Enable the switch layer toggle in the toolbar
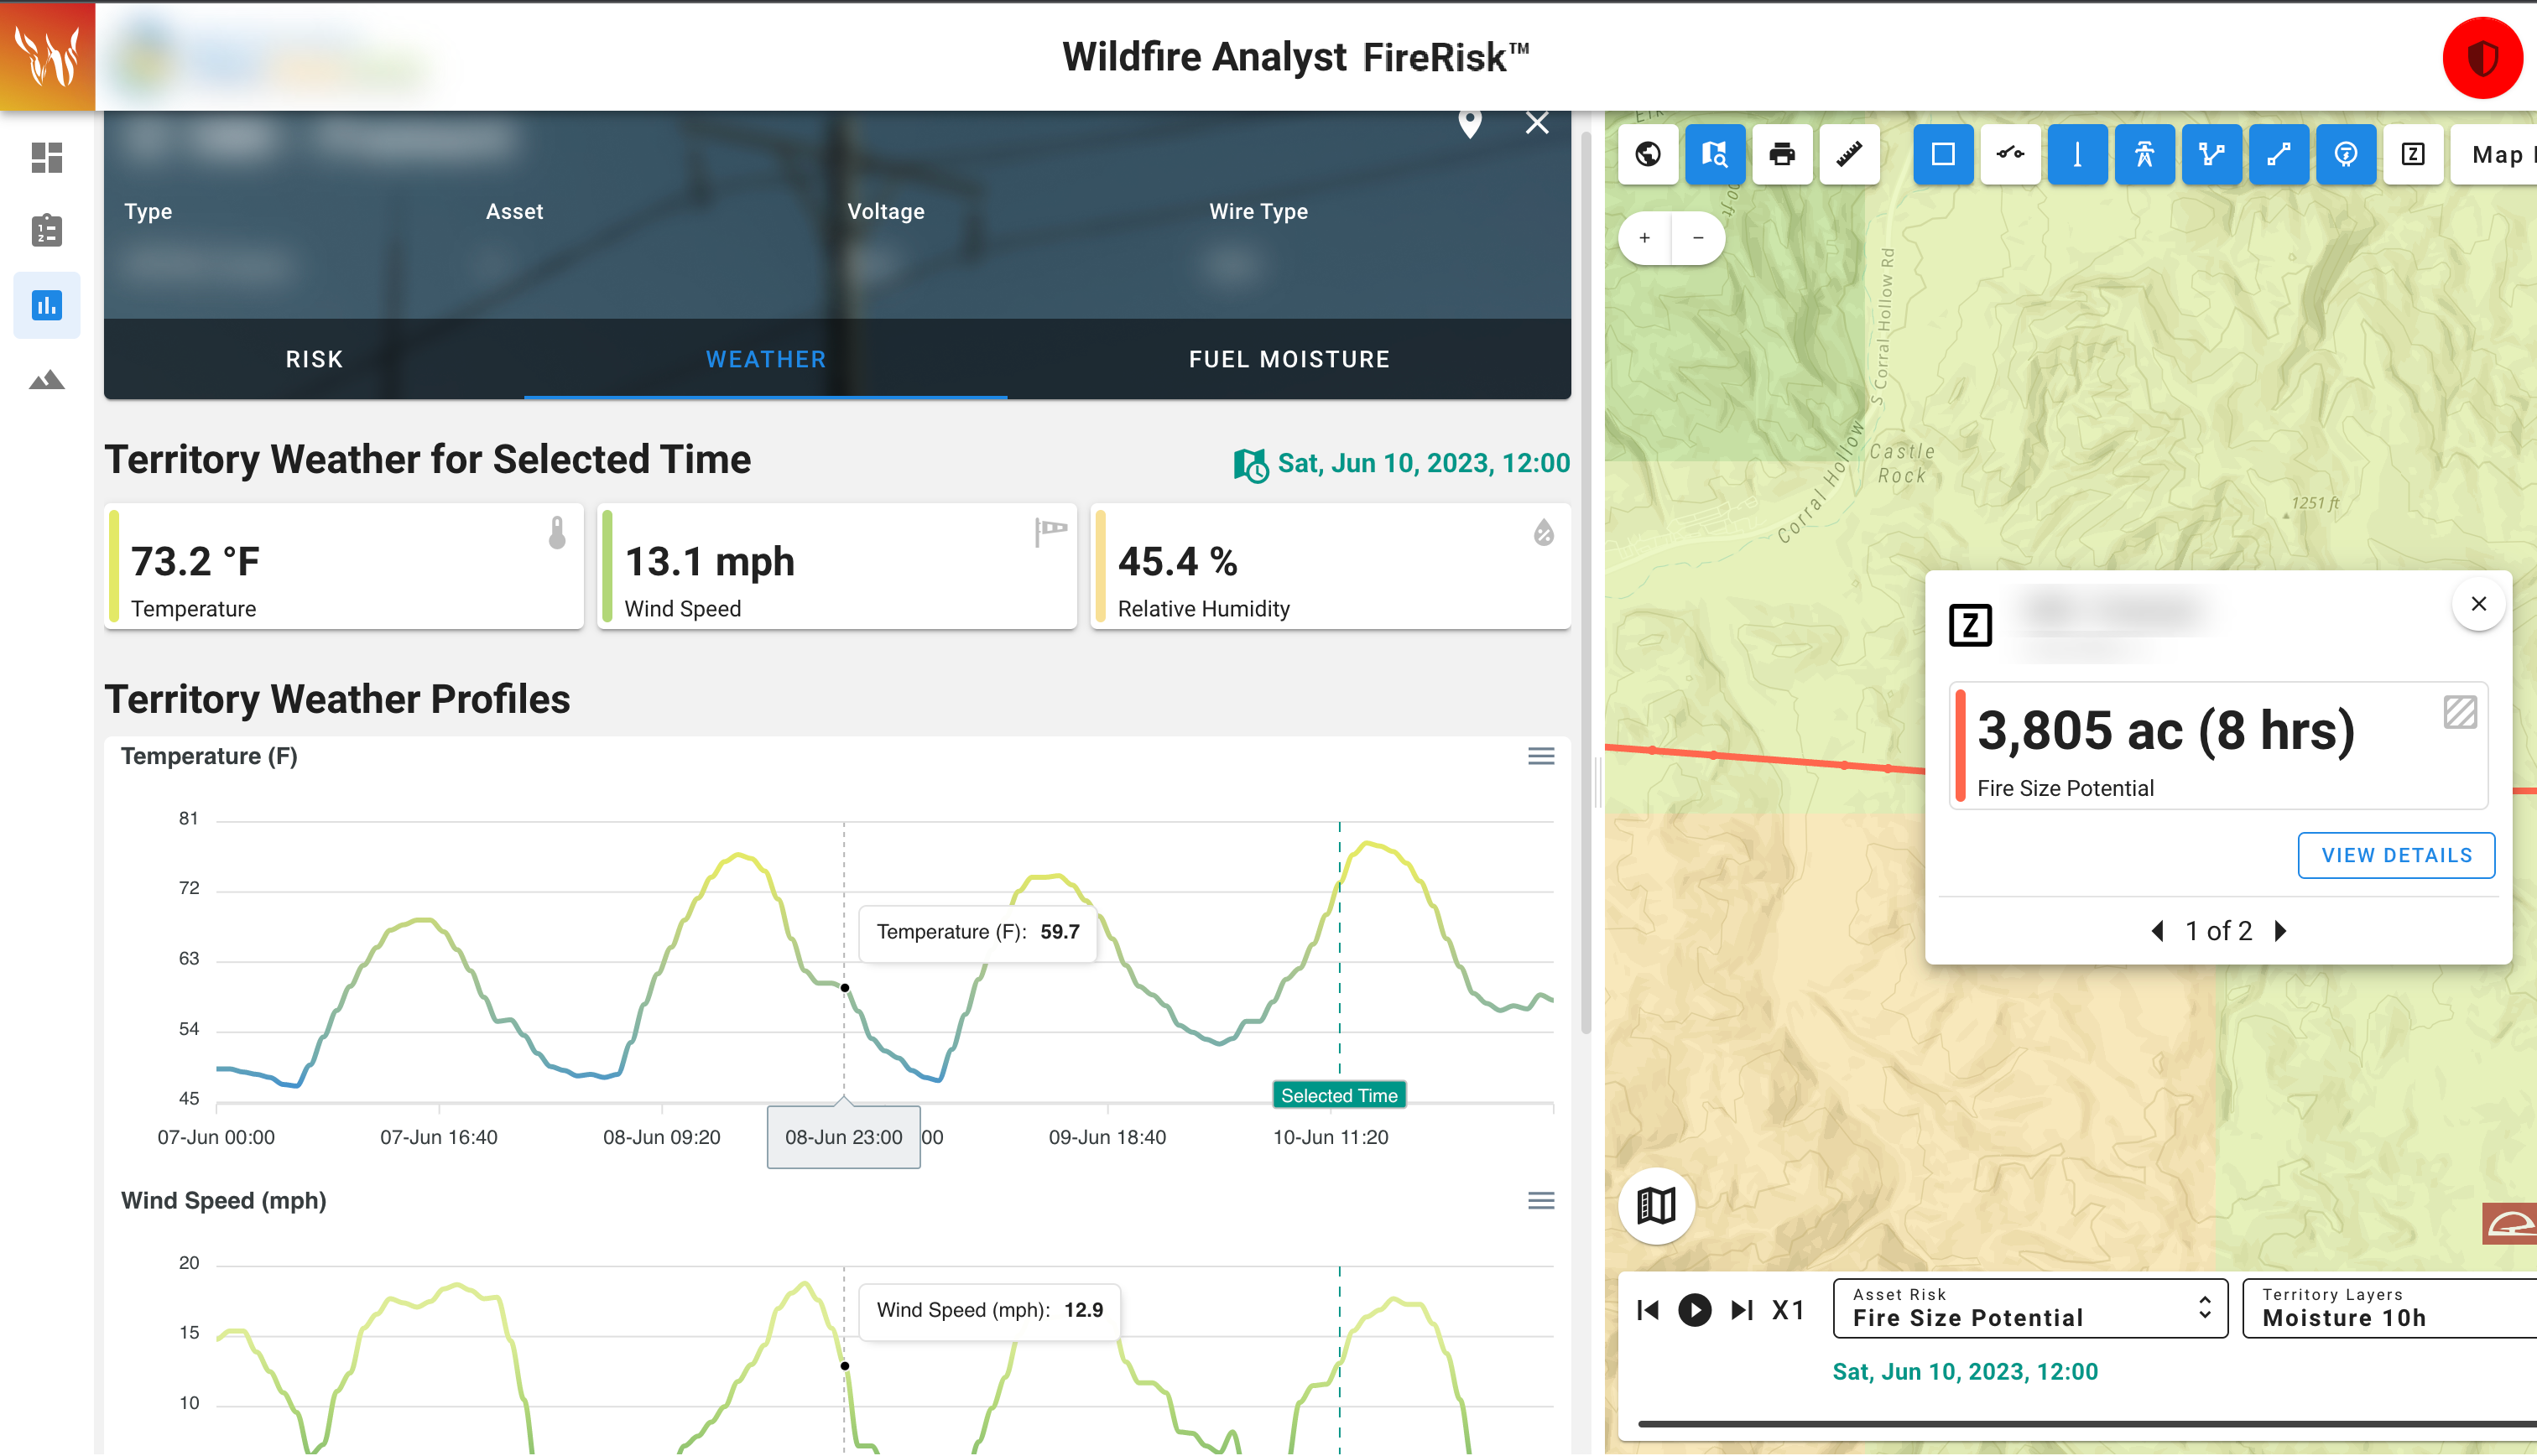The width and height of the screenshot is (2537, 1456). tap(2010, 154)
